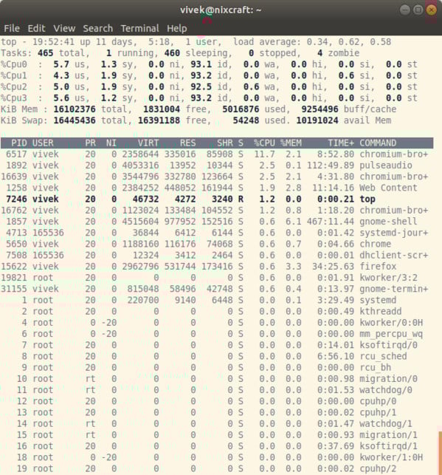442x475 pixels.
Task: Maximize the terminal window
Action: [418, 10]
